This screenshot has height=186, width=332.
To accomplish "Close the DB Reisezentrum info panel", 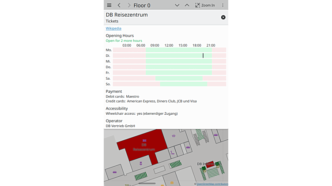I will [223, 18].
